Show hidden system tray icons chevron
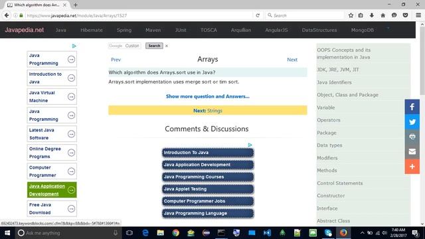425x239 pixels. coord(362,233)
